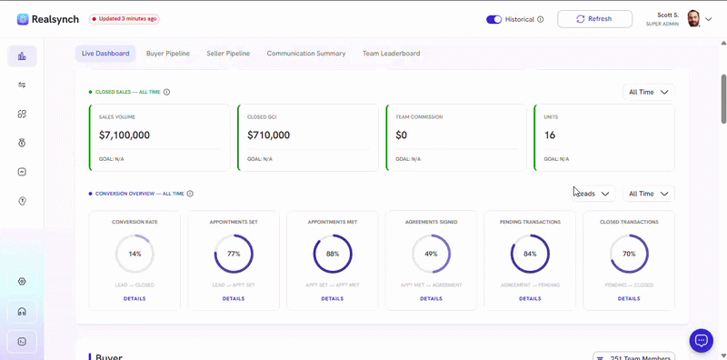Open the circles-grid sidebar icon
727x360 pixels.
(22, 115)
